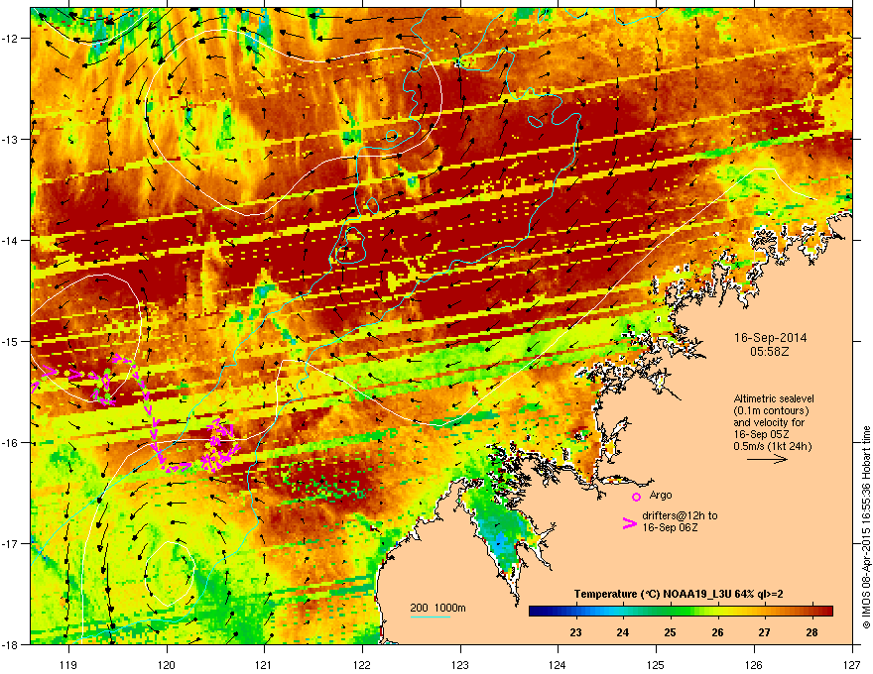Click the longitude axis label '122'

pos(362,664)
